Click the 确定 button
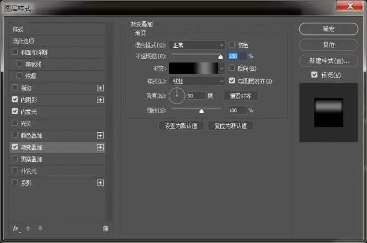Viewport: 367px width, 243px height. [x=328, y=29]
